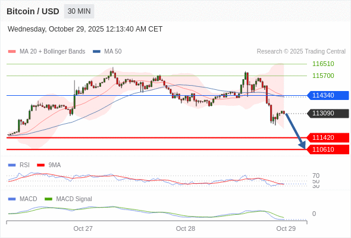Click the MA 50 blue legend swatch

96,52
